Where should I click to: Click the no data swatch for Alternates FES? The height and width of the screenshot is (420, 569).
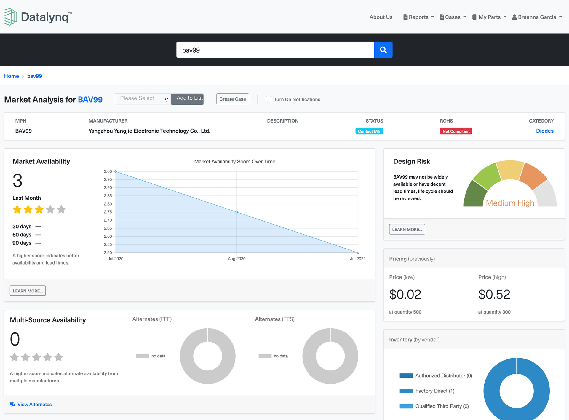click(265, 356)
